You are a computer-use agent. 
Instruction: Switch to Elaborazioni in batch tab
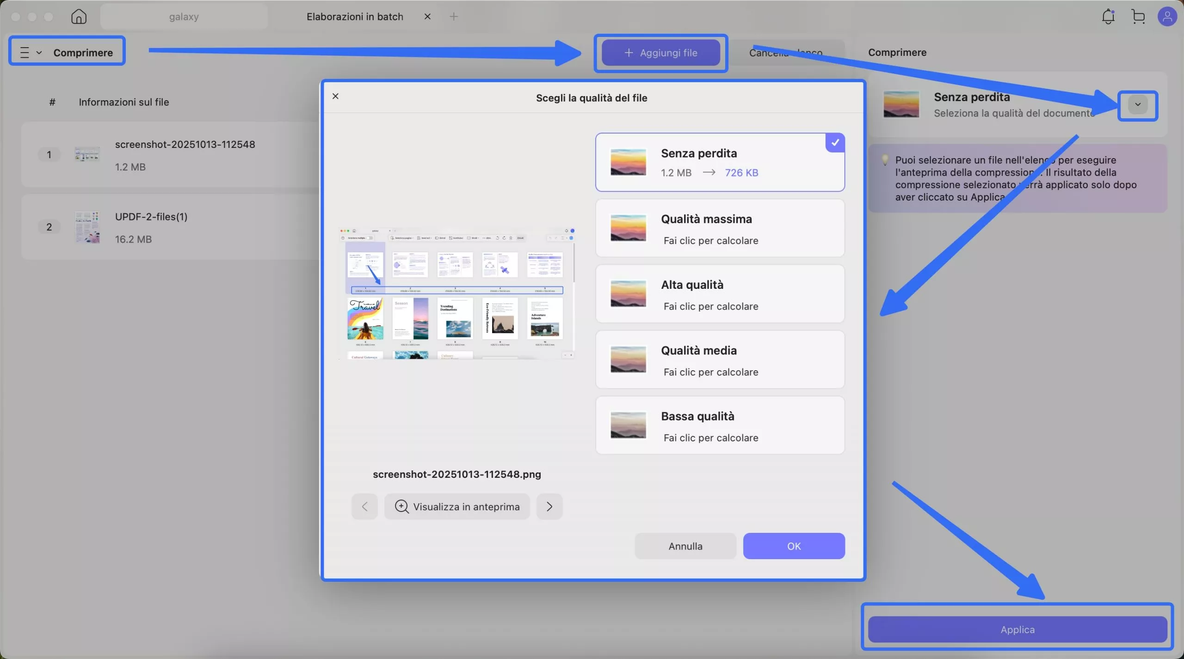click(x=355, y=17)
